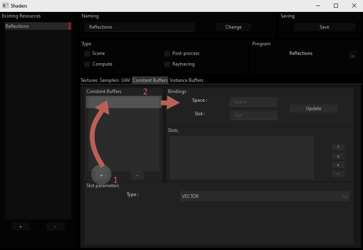This screenshot has height=250, width=363.
Task: Switch to the Samplers tab
Action: [x=109, y=80]
